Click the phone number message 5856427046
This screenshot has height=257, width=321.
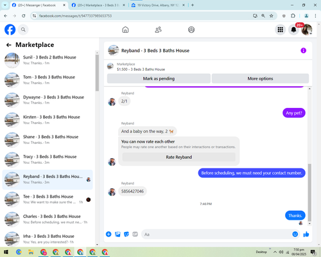point(132,191)
